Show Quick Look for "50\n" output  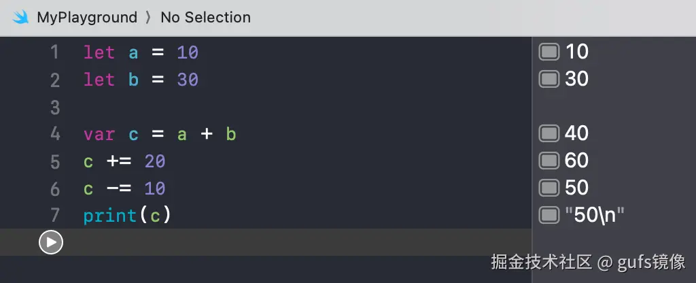point(549,215)
